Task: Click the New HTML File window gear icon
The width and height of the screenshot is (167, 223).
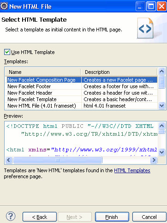Action: point(4,6)
